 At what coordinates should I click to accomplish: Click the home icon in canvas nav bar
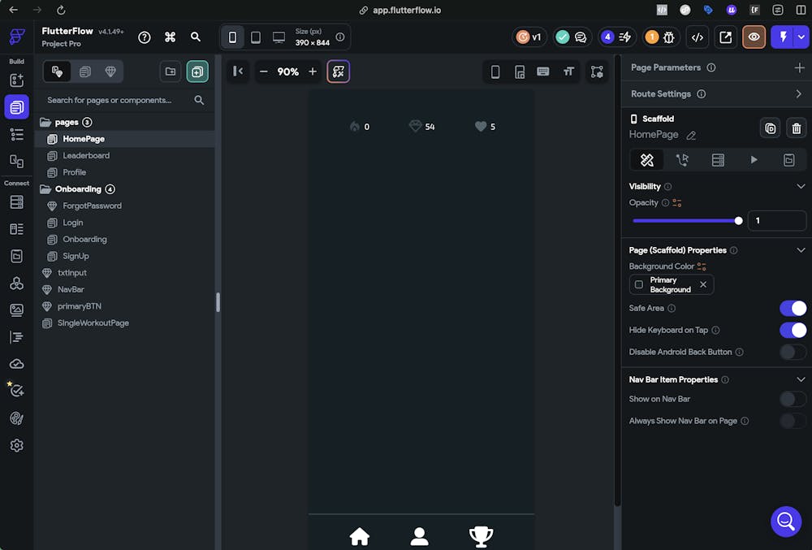click(359, 536)
